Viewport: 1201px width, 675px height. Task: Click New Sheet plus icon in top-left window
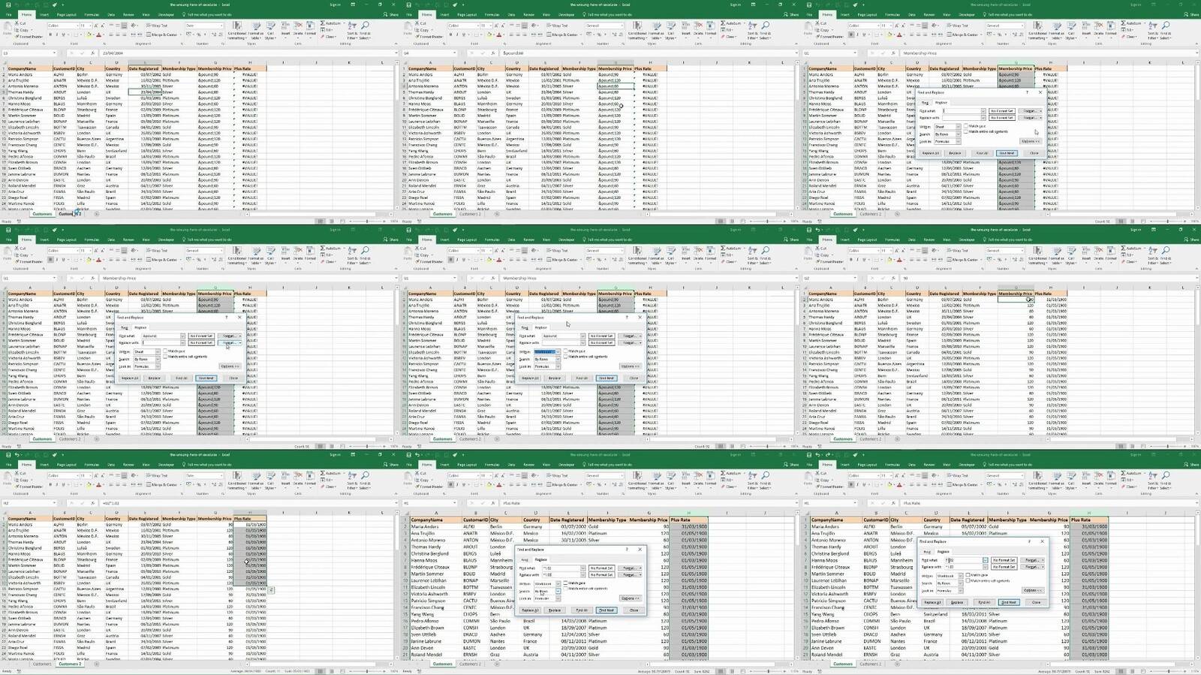click(96, 214)
